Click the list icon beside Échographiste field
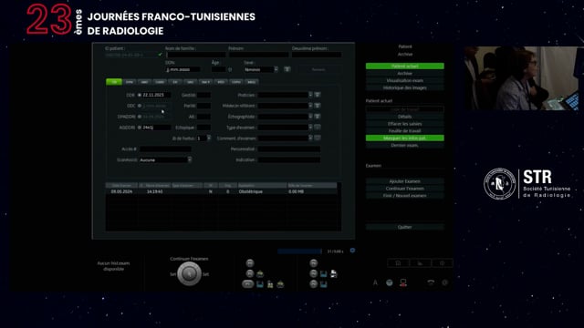584x328 pixels. [318, 117]
